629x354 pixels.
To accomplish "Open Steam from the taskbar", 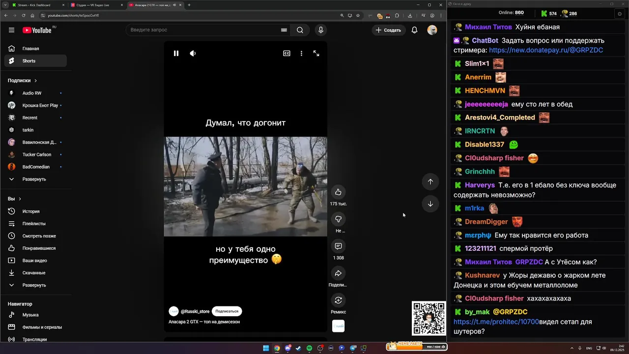I will coord(298,348).
